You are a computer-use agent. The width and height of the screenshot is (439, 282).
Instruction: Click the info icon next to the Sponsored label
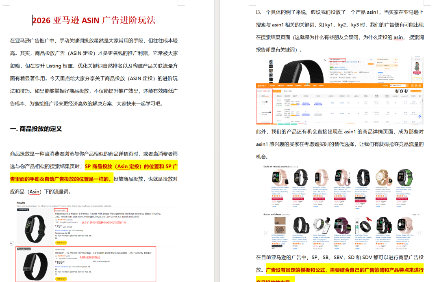click(64, 210)
